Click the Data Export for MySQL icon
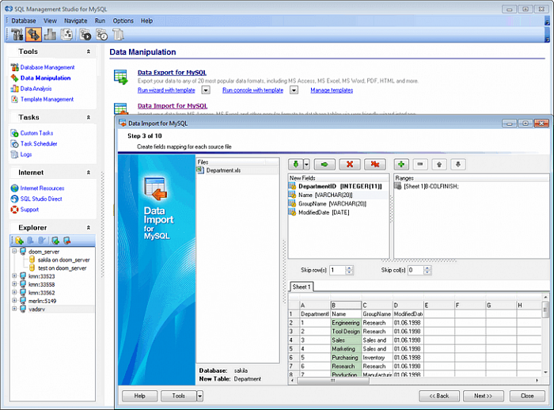Screen dimensions: 554x410 tap(121, 77)
